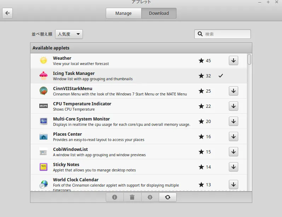Download the Places Center applet
Screen dimensions: 282x217
tap(234, 136)
